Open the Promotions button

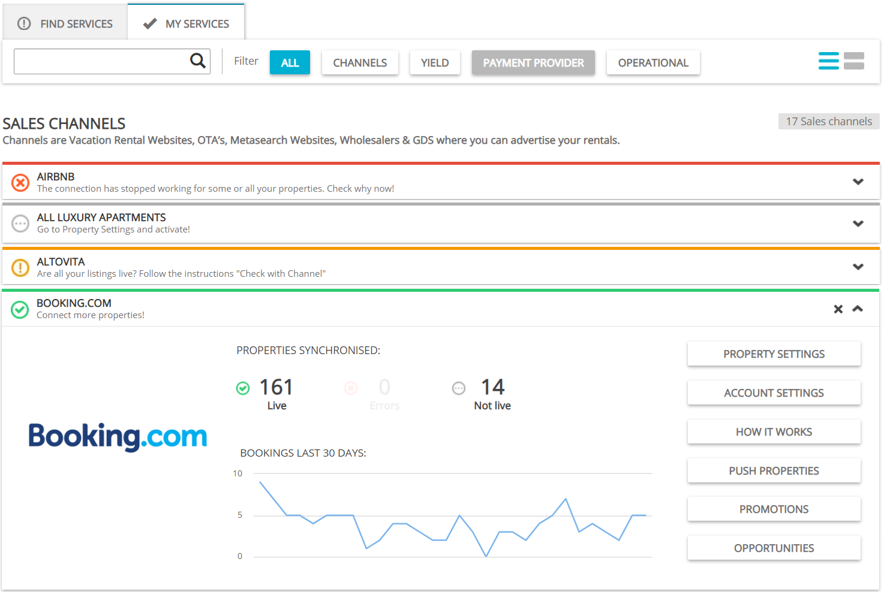pos(774,509)
